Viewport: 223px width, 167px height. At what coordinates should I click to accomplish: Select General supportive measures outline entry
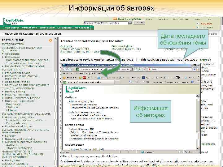pos(26,142)
